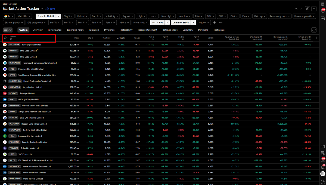Click the Pace Digitek company logo
326x185 pixels.
(x=5, y=44)
